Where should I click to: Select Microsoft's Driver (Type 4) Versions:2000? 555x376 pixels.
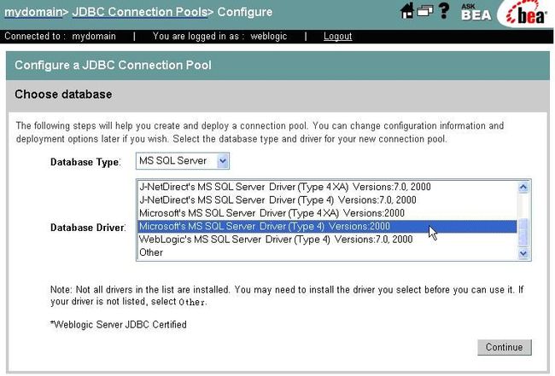click(x=327, y=227)
